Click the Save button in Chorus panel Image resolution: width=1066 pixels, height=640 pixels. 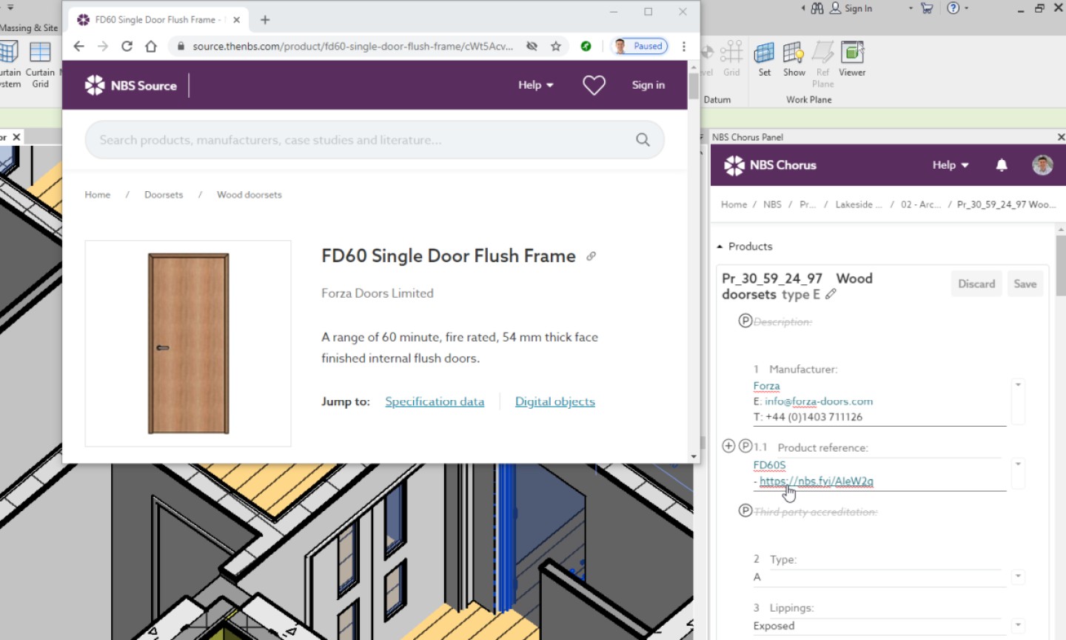1025,284
